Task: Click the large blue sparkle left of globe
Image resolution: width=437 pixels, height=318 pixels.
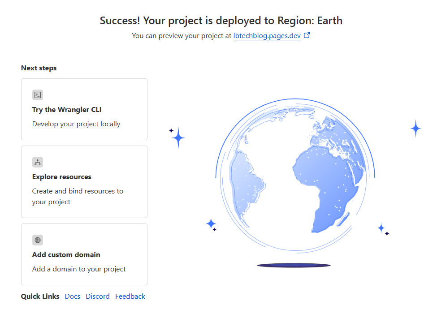Action: point(178,138)
